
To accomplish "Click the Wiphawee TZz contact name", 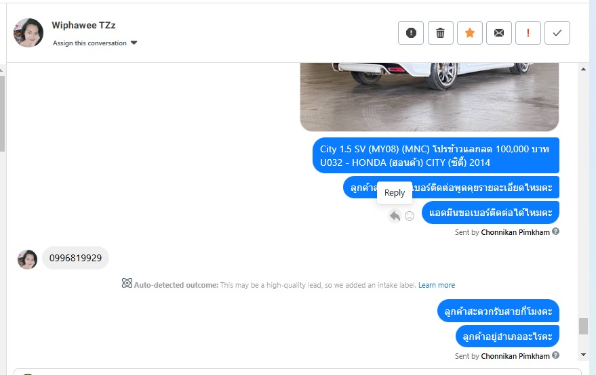I will coord(83,26).
